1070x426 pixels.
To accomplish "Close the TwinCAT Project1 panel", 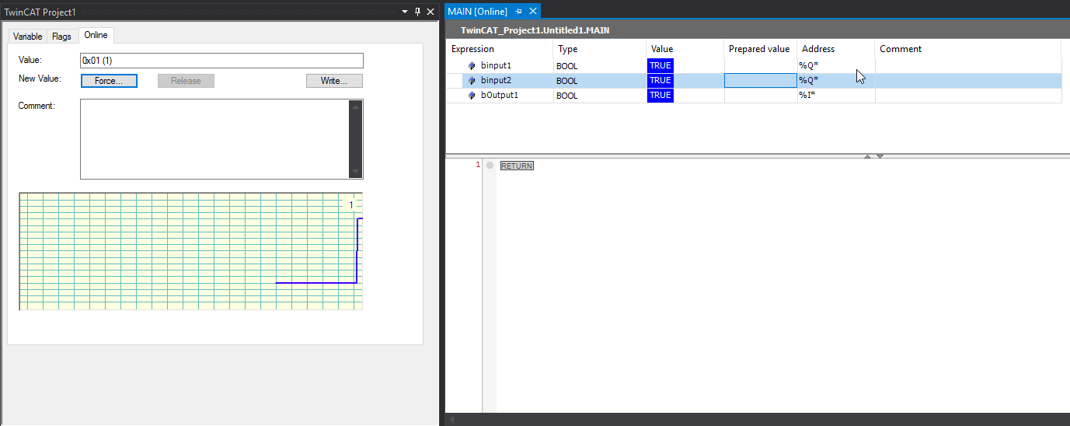I will [x=430, y=12].
